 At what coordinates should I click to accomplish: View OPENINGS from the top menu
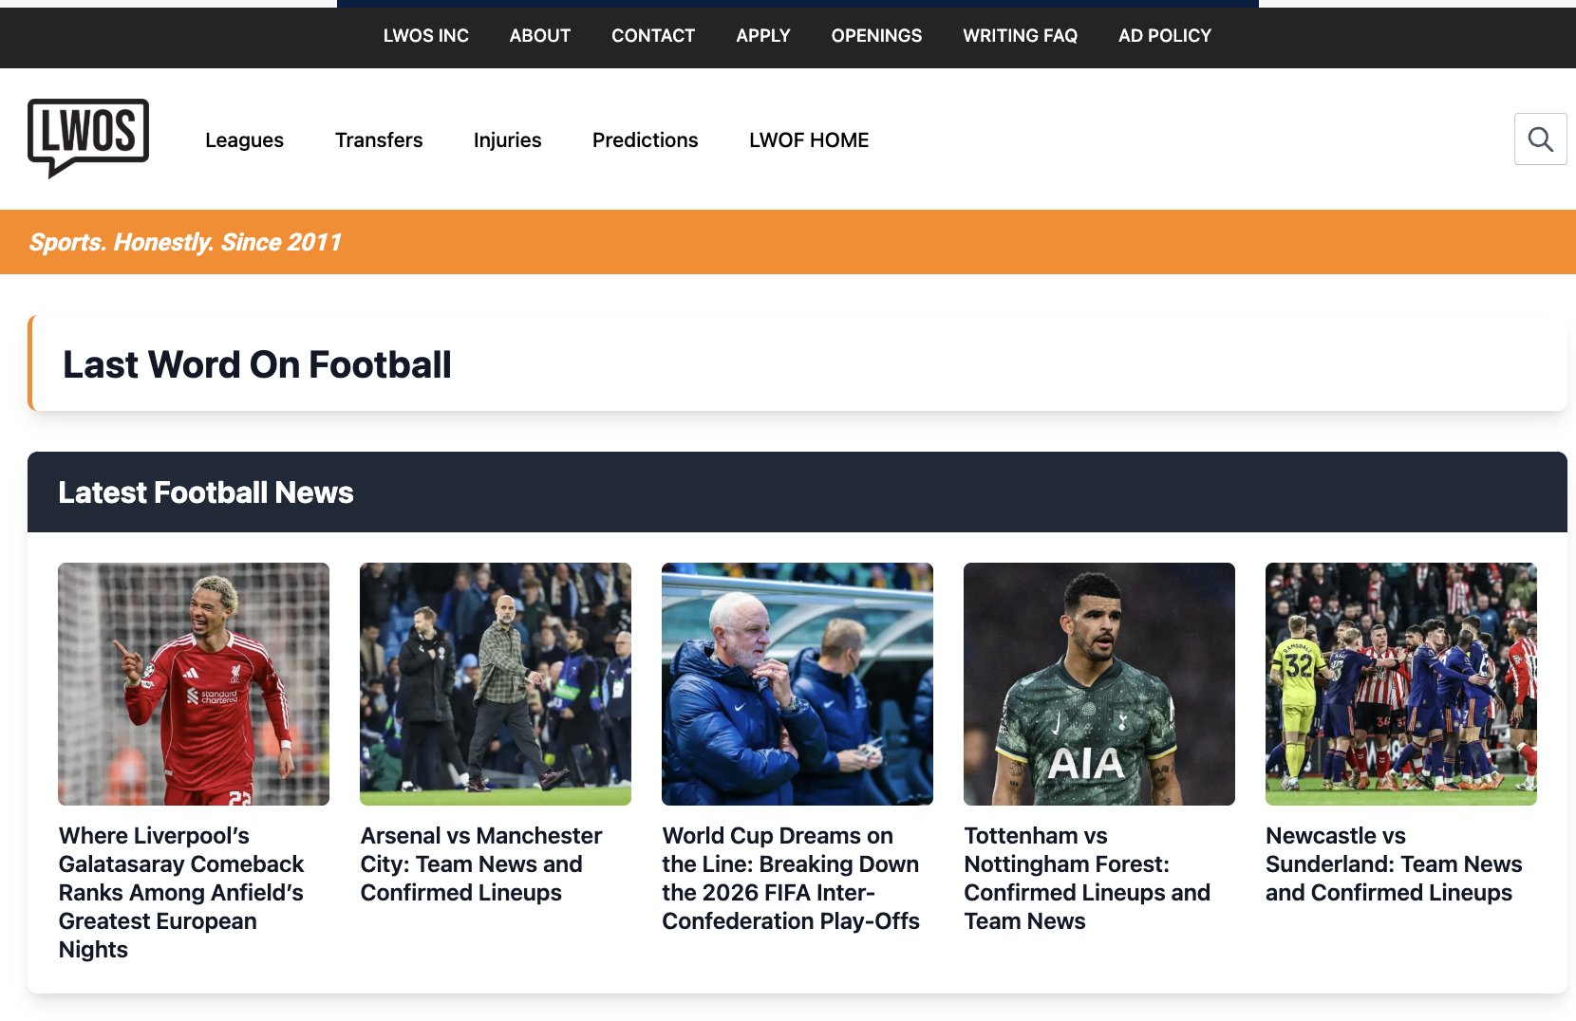pos(876,36)
